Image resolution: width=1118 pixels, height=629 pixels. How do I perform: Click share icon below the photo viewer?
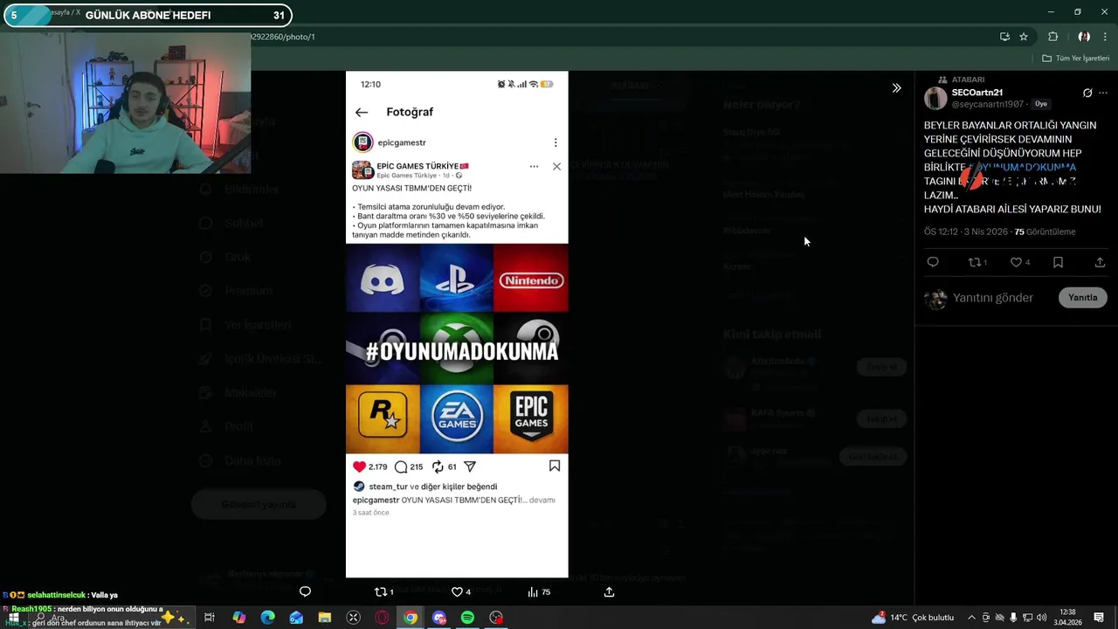609,591
